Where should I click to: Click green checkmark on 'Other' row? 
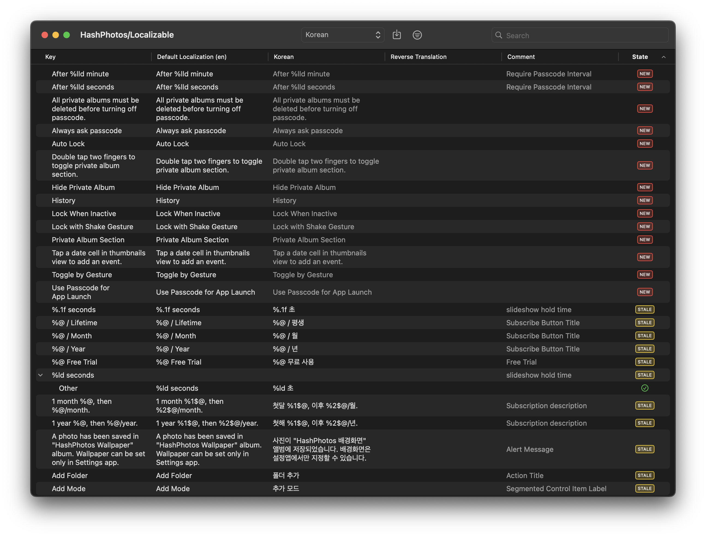[645, 388]
